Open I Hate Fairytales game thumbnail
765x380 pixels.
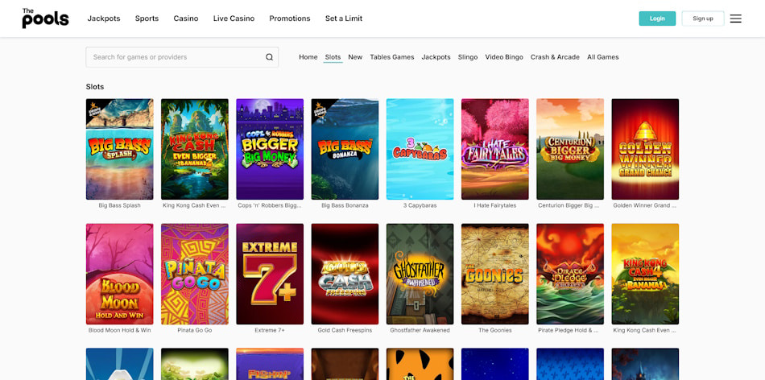point(495,149)
